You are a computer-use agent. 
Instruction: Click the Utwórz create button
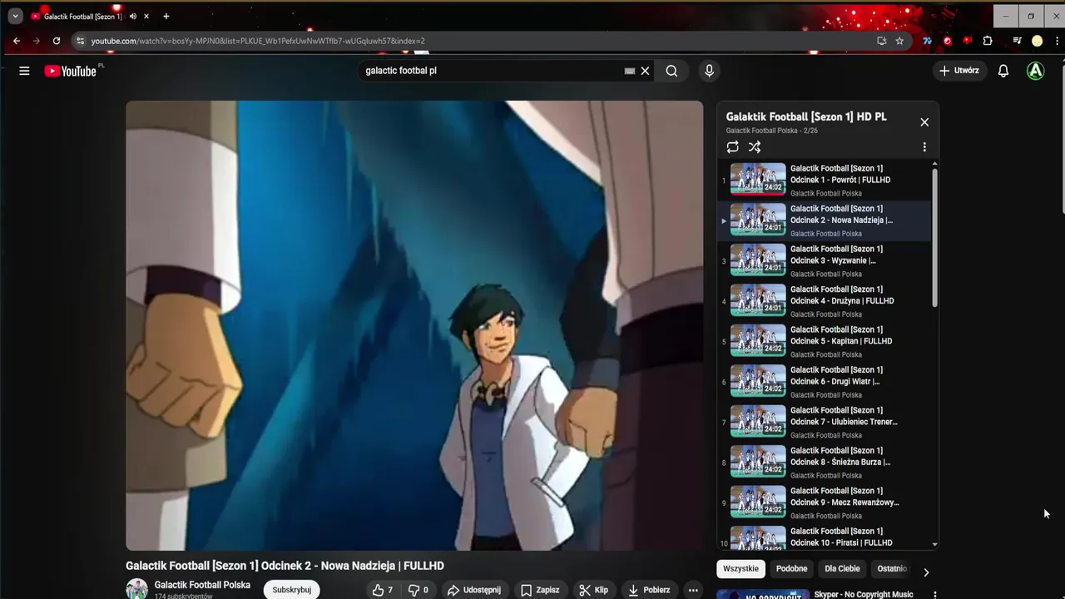tap(959, 71)
